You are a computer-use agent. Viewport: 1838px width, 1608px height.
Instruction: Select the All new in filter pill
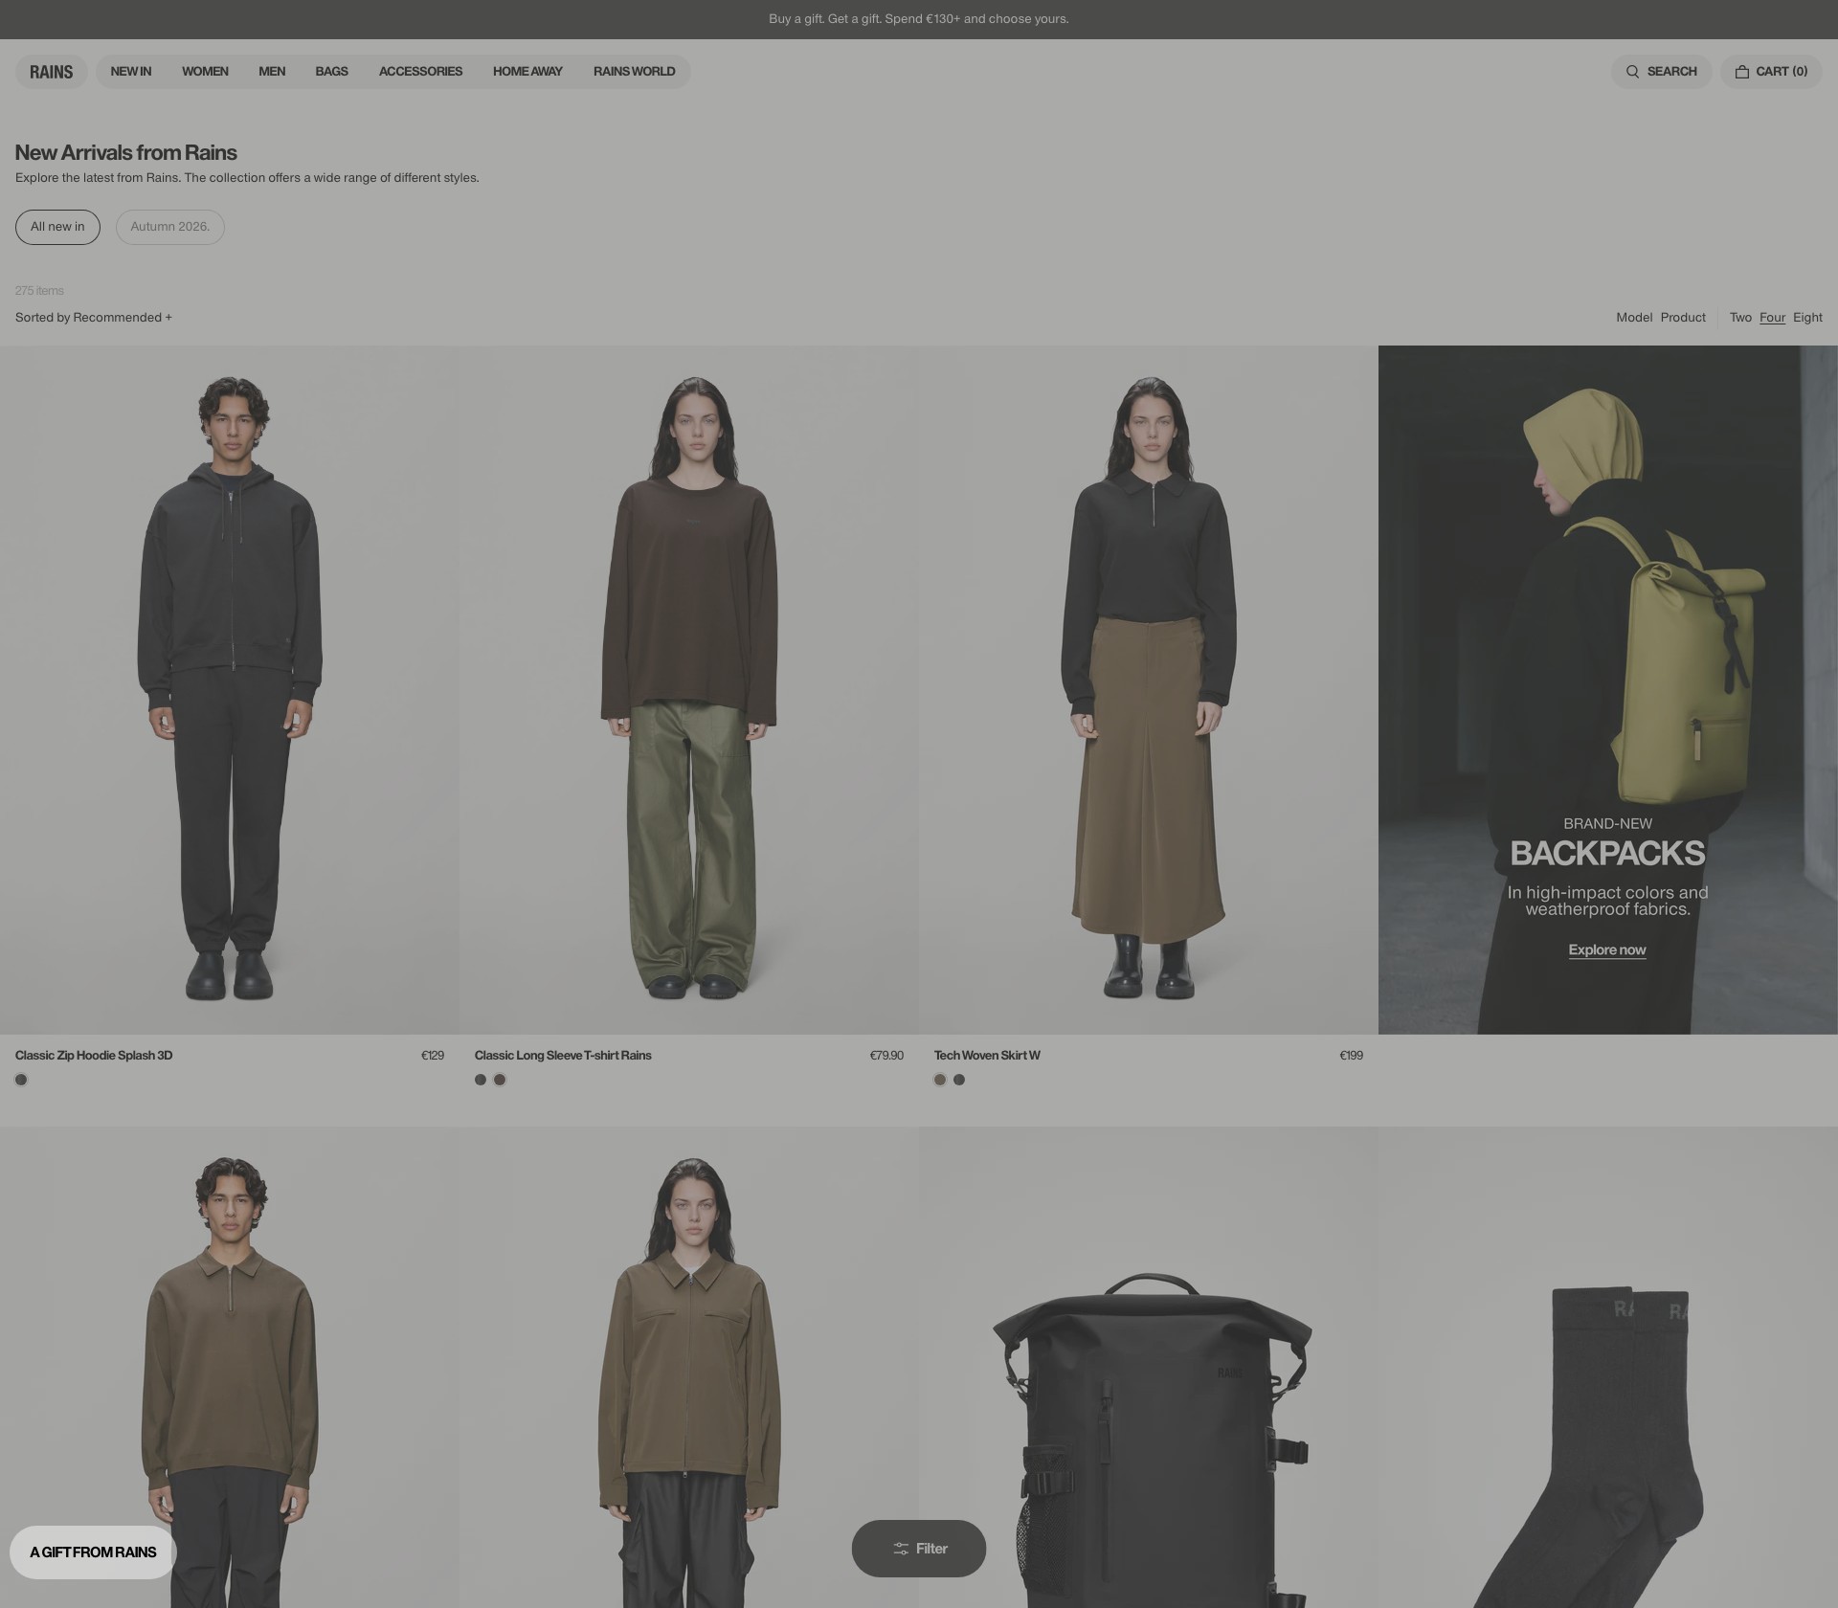pos(57,227)
